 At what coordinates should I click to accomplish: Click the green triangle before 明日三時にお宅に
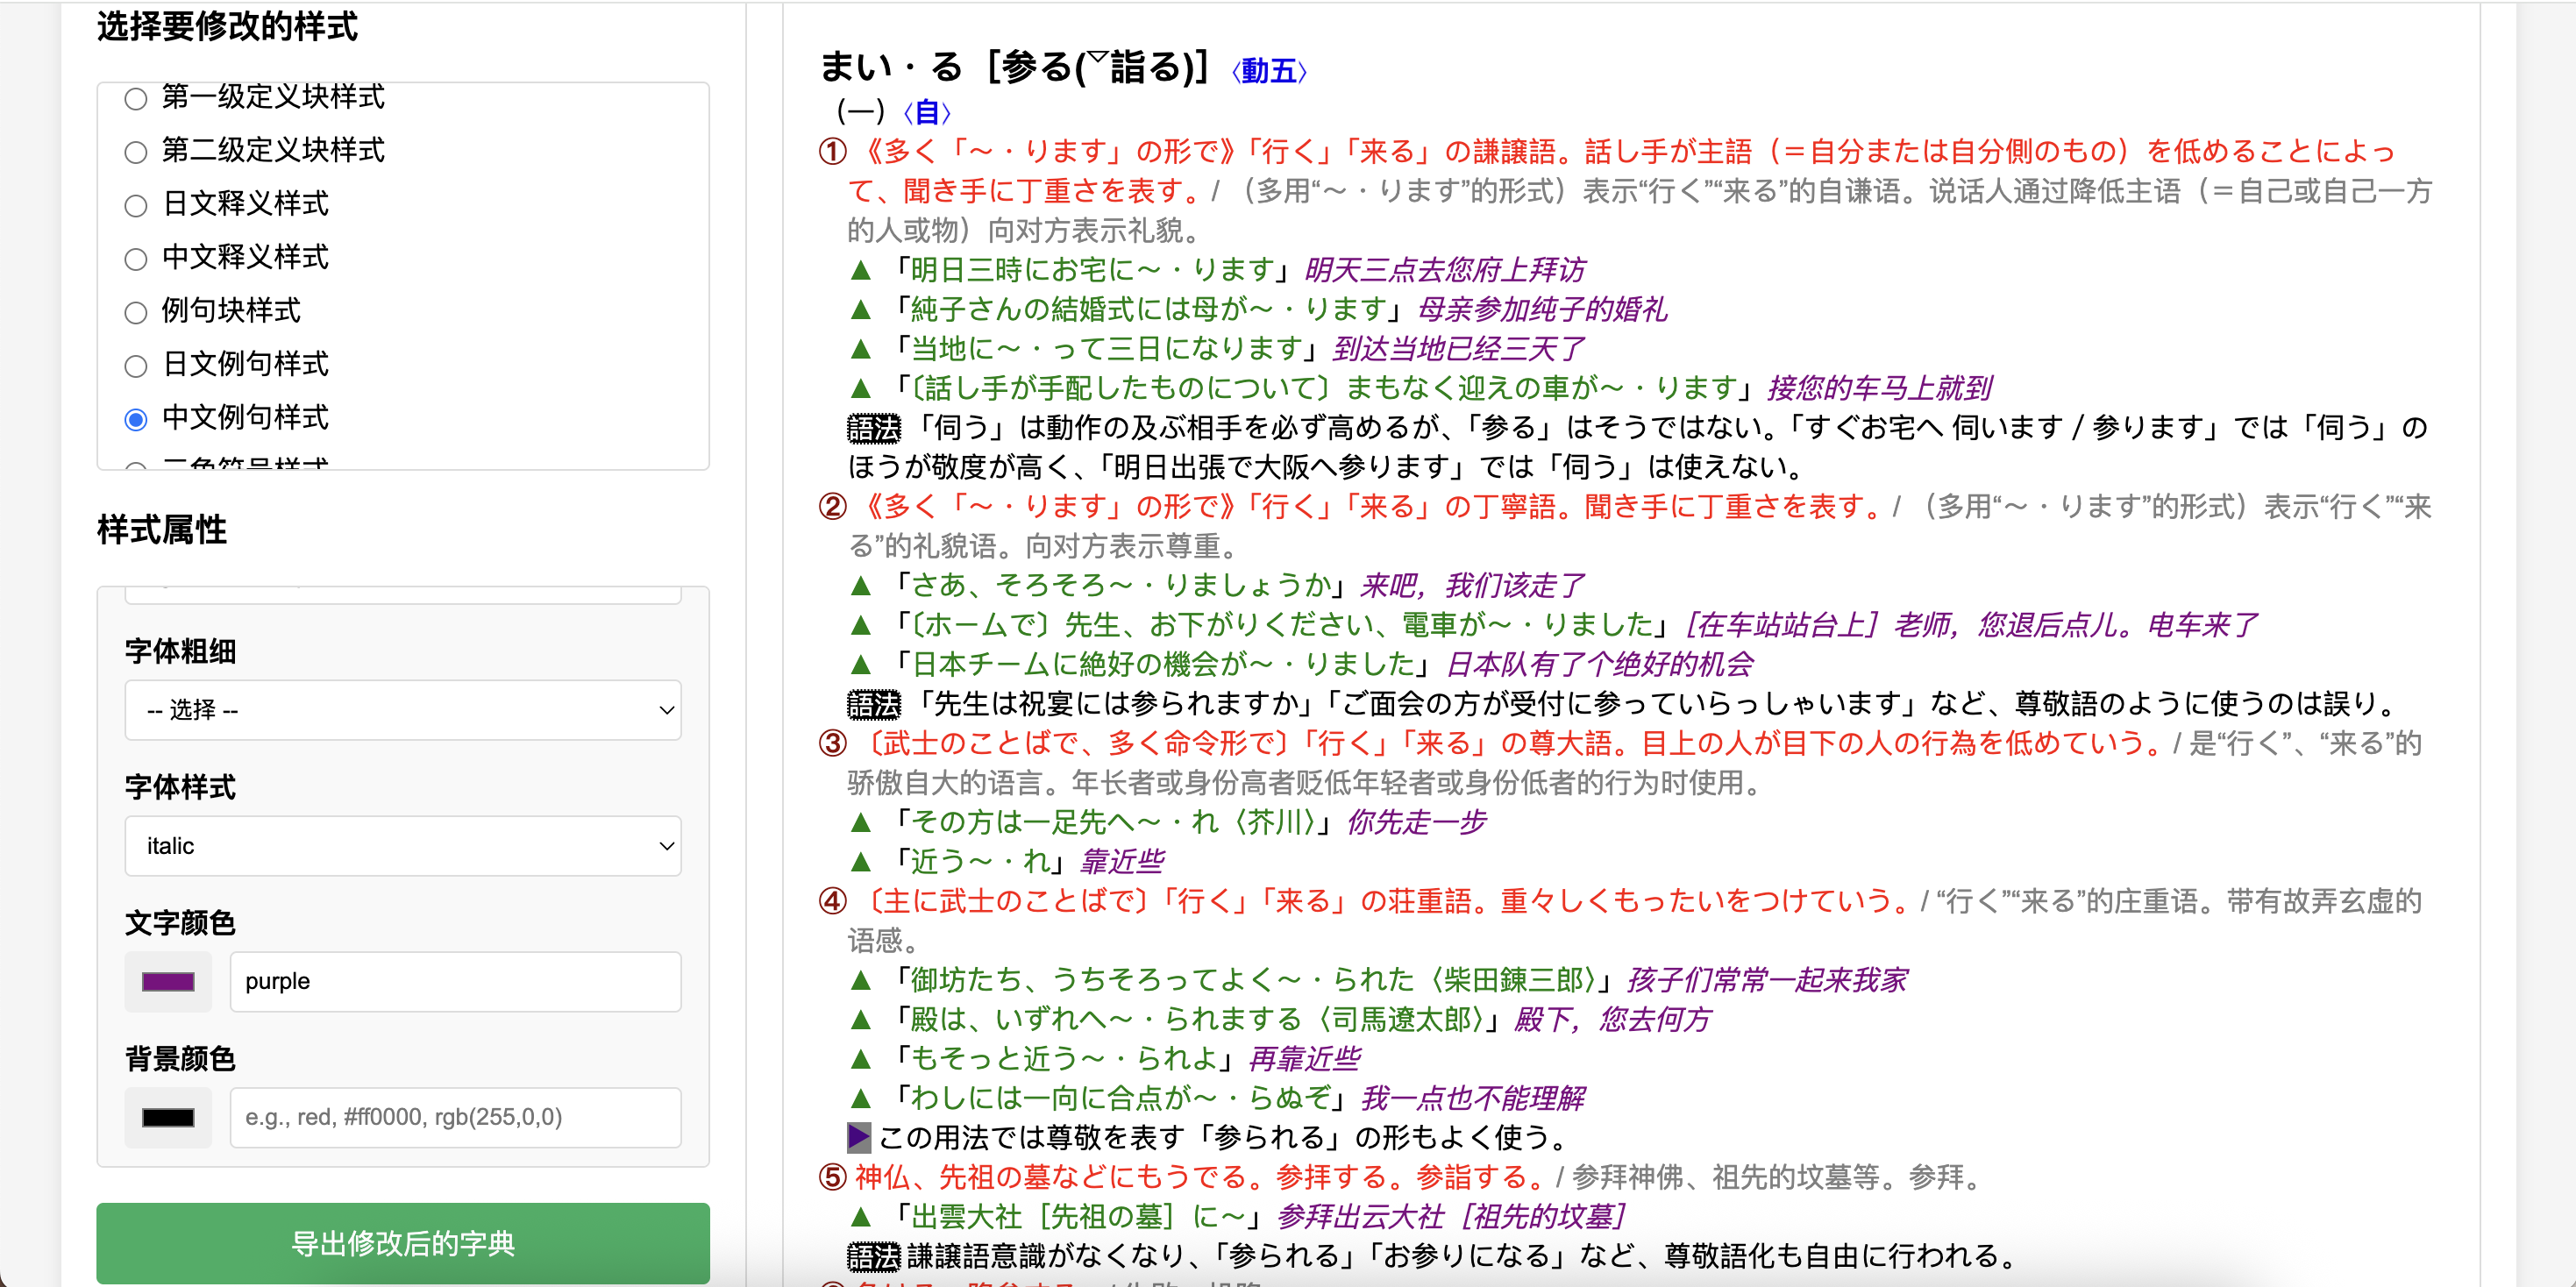click(x=860, y=271)
